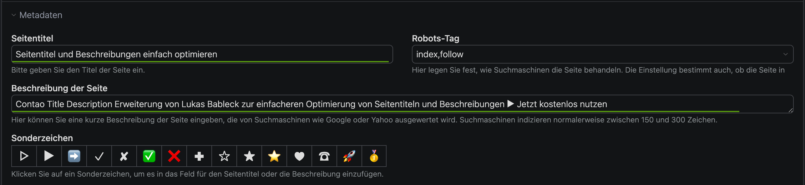The height and width of the screenshot is (185, 805).
Task: Insert the outlined star symbol
Action: coord(224,156)
